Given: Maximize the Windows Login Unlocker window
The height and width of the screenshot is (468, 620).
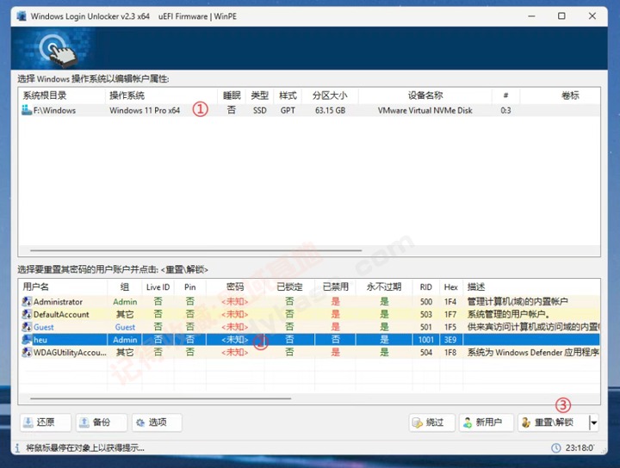Looking at the screenshot, I should (561, 16).
